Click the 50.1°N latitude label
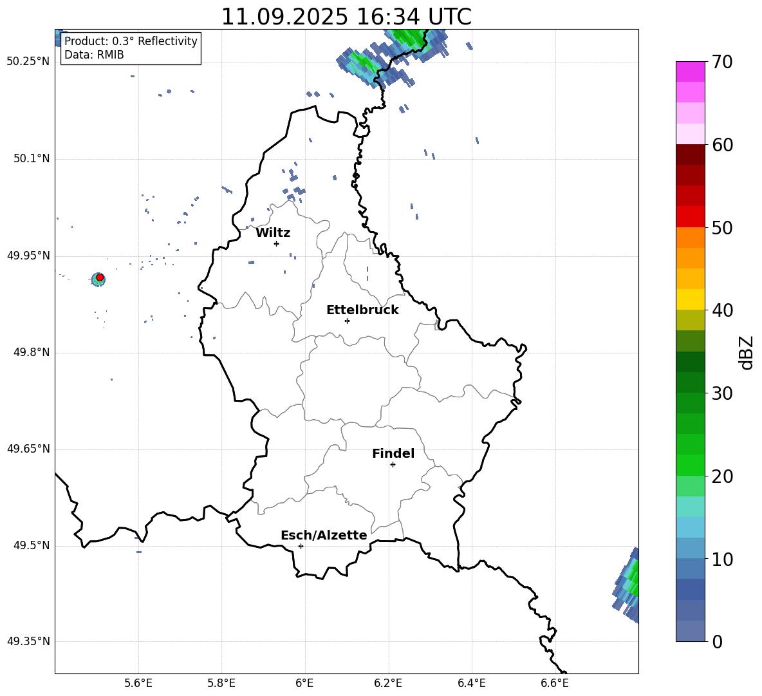Image resolution: width=762 pixels, height=696 pixels. pos(32,158)
